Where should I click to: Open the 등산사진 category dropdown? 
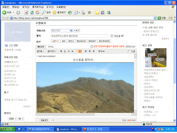click(x=61, y=30)
